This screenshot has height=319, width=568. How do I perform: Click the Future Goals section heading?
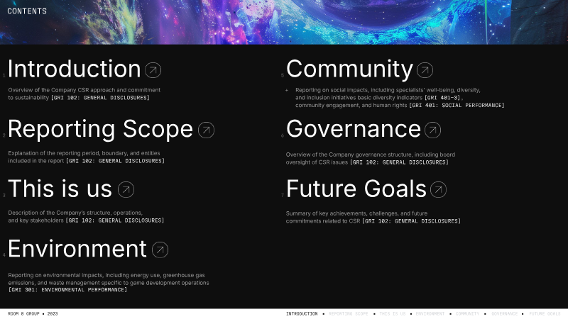[x=356, y=189]
